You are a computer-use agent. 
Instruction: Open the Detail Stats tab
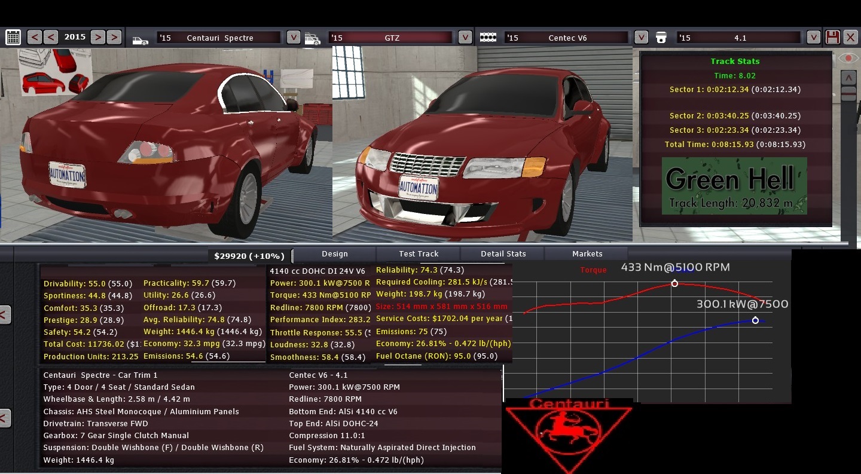(x=503, y=254)
